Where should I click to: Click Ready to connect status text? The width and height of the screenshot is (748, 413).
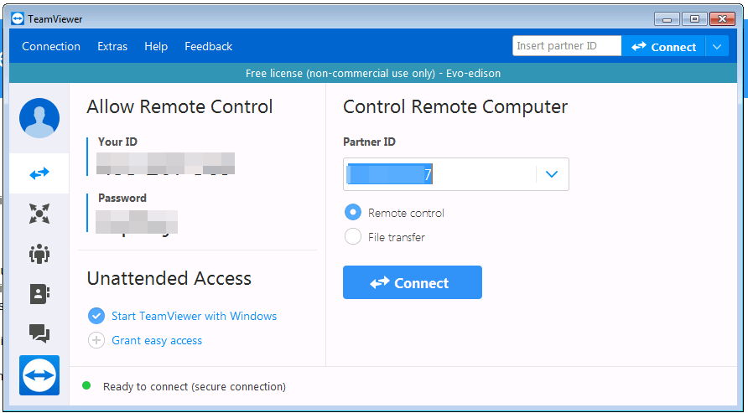tap(195, 386)
